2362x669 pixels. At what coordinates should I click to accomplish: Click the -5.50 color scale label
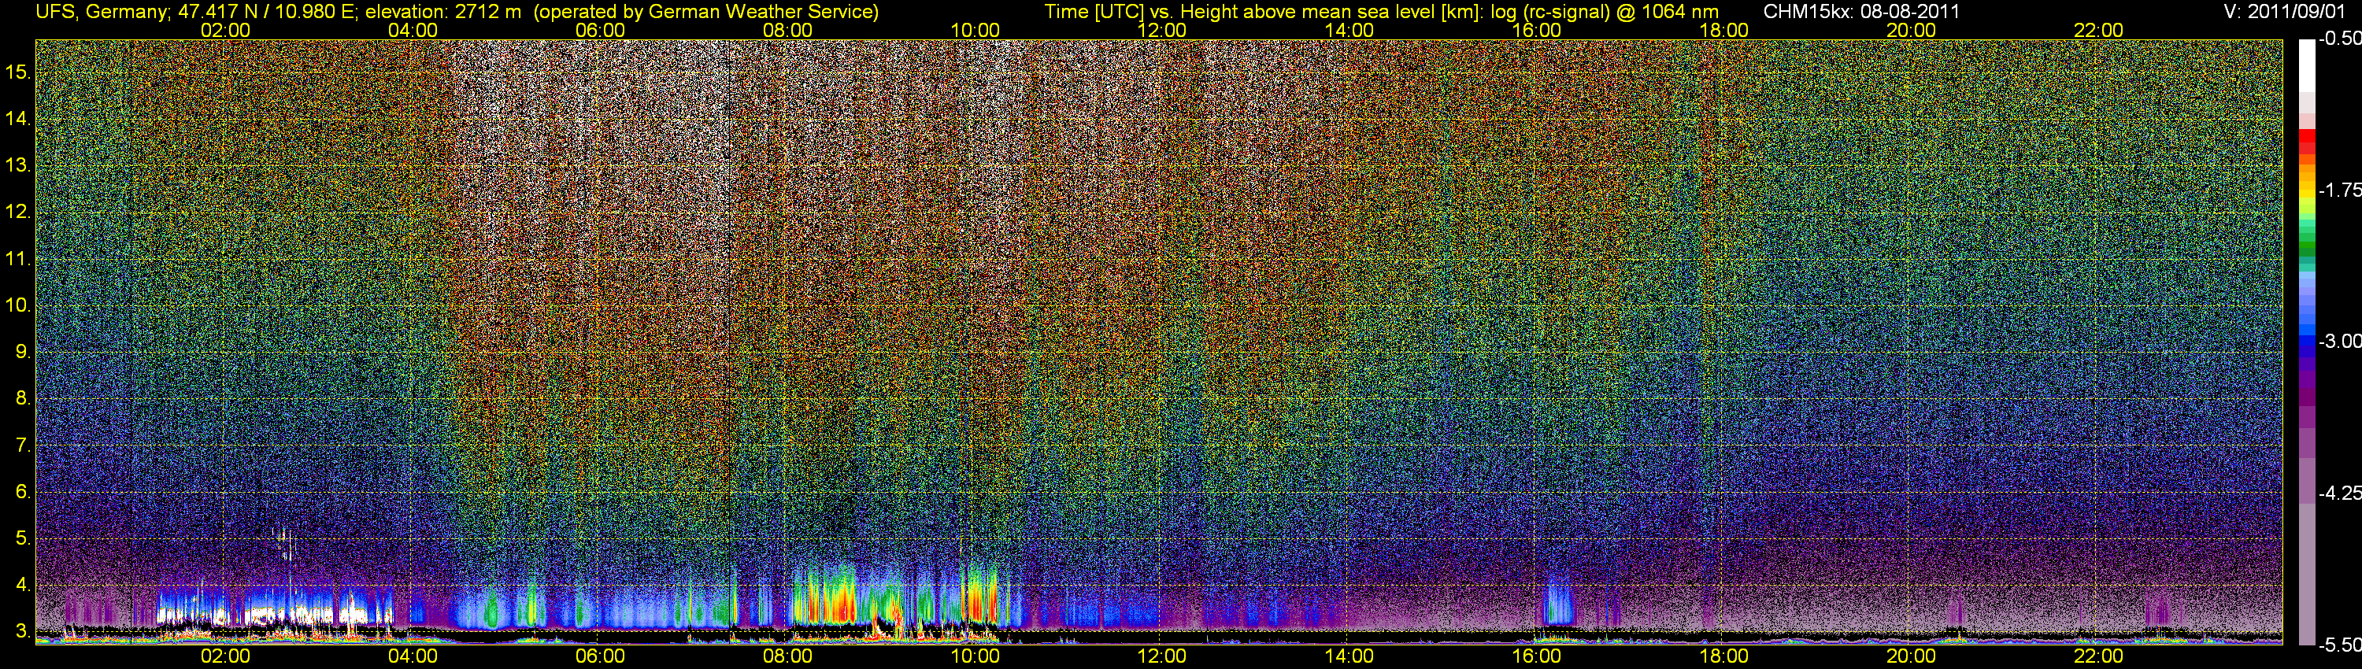[2340, 645]
